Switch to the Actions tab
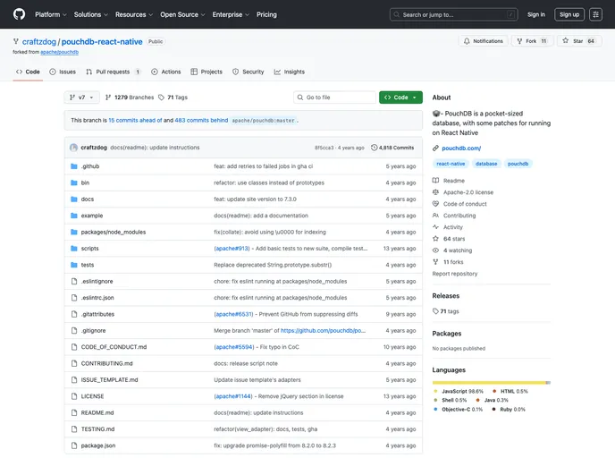Viewport: 615px width, 458px height. 166,72
